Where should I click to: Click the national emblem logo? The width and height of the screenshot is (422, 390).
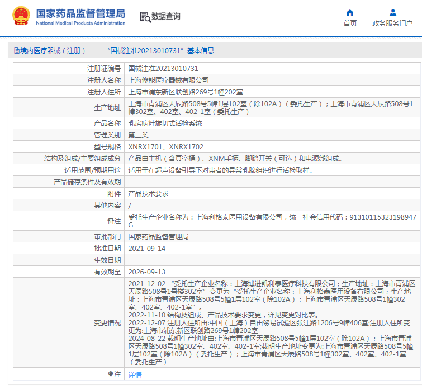tap(21, 16)
